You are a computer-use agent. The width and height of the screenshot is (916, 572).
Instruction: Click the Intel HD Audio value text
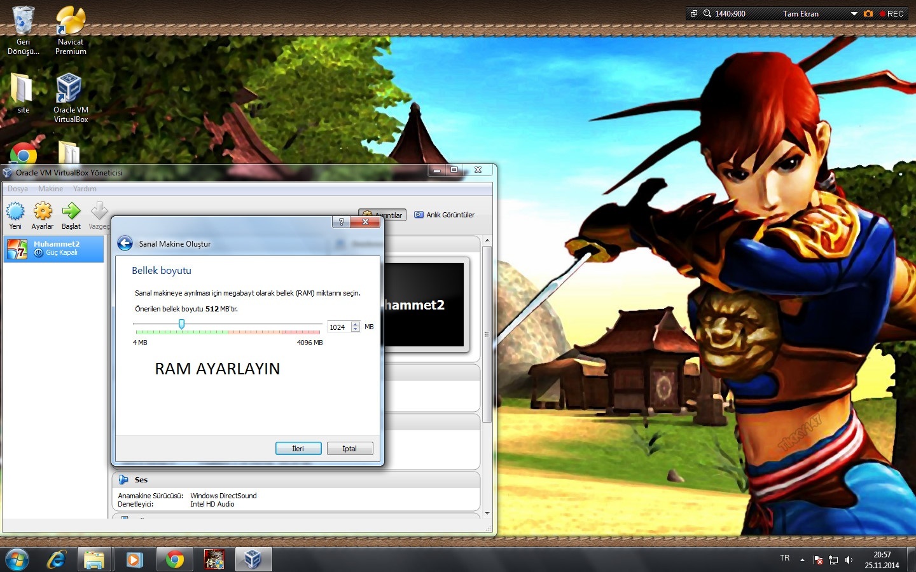pyautogui.click(x=212, y=504)
